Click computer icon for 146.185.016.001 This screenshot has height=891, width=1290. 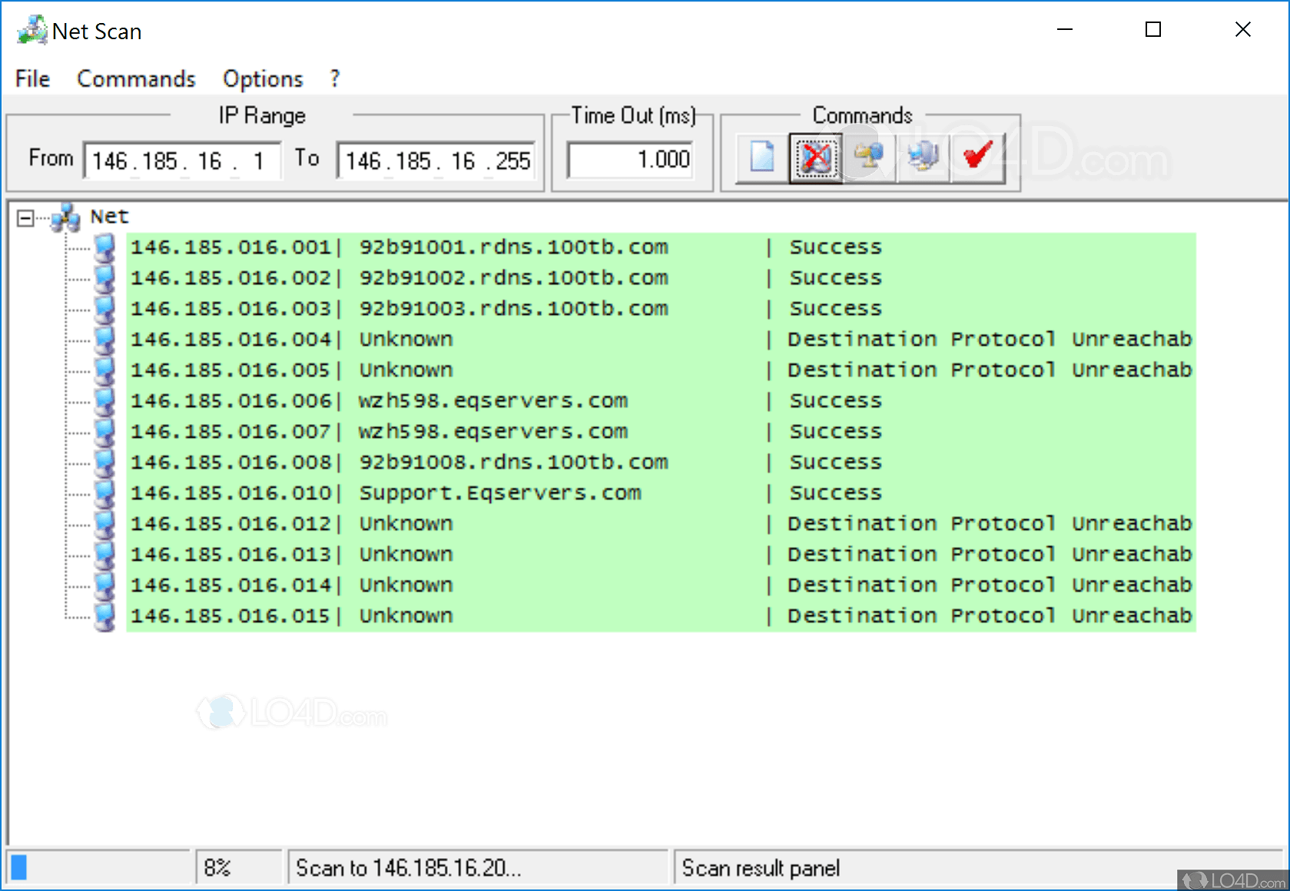coord(104,247)
